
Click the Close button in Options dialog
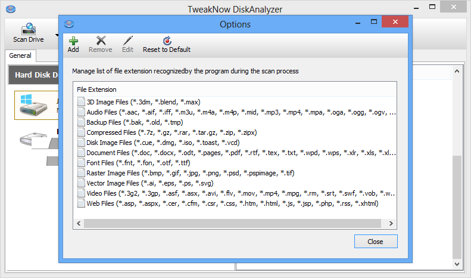tap(376, 242)
